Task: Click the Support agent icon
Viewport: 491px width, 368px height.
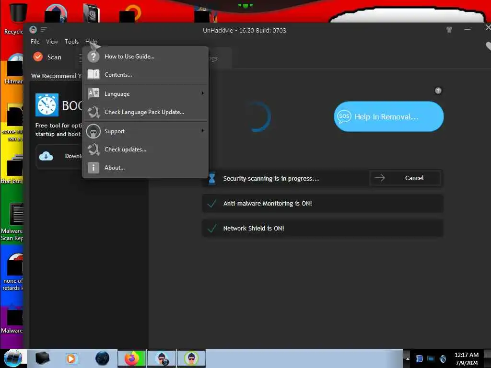Action: pyautogui.click(x=94, y=131)
